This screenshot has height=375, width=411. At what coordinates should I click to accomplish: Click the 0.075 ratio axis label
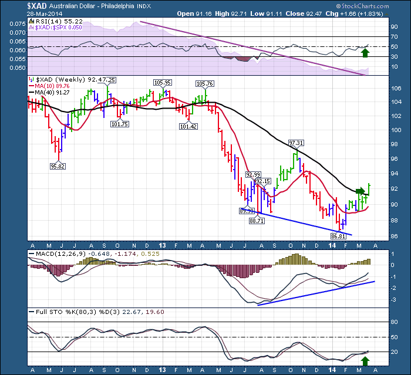click(x=18, y=24)
